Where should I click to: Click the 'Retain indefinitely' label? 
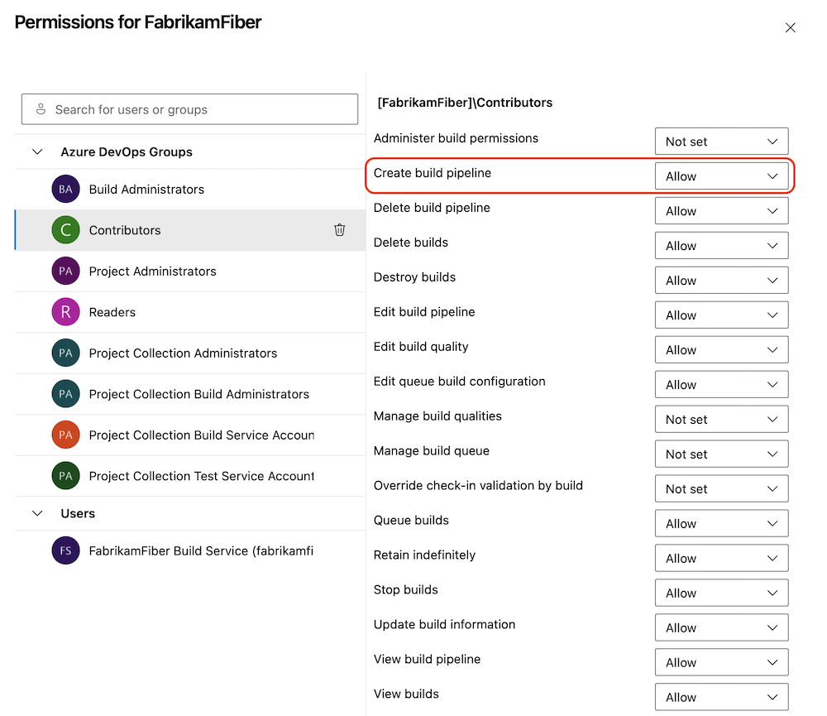[424, 555]
